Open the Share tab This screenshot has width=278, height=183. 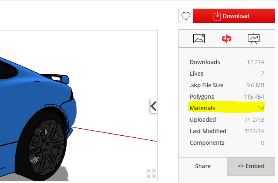203,166
